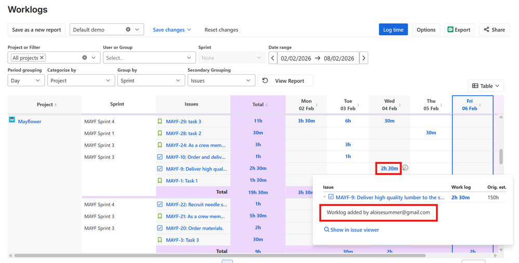Click the story icon of MAYF-3
This screenshot has width=519, height=263.
coord(160,240)
